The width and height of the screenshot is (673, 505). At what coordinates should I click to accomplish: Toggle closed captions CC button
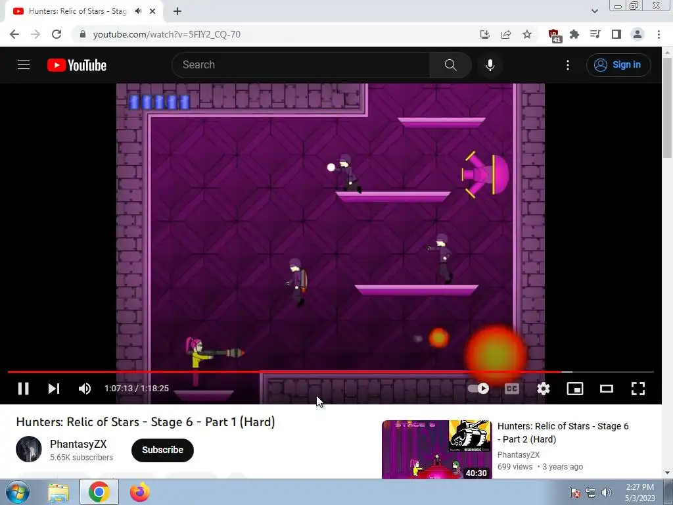511,389
